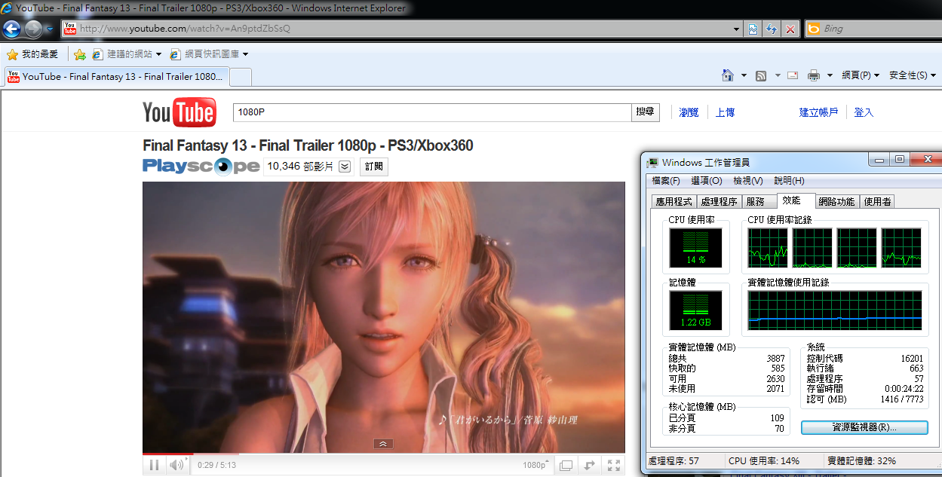Click the Task Manager title bar icon
The image size is (942, 477).
652,162
